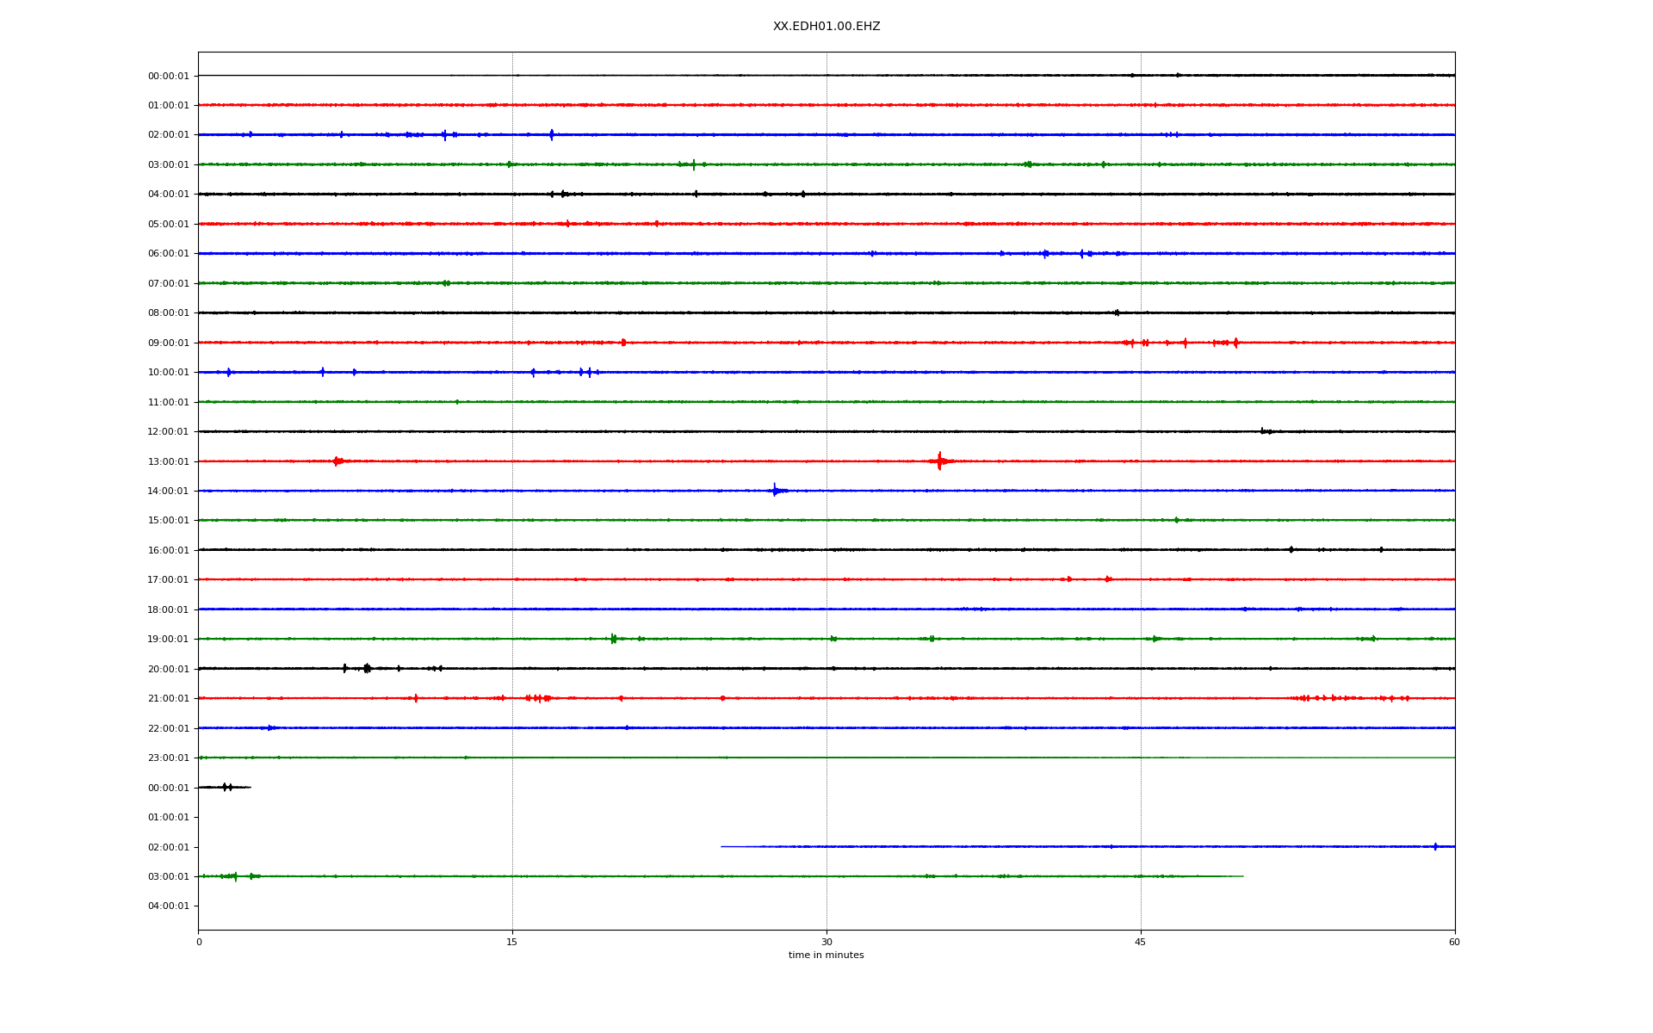Click the x-axis tick label 30

coord(826,942)
